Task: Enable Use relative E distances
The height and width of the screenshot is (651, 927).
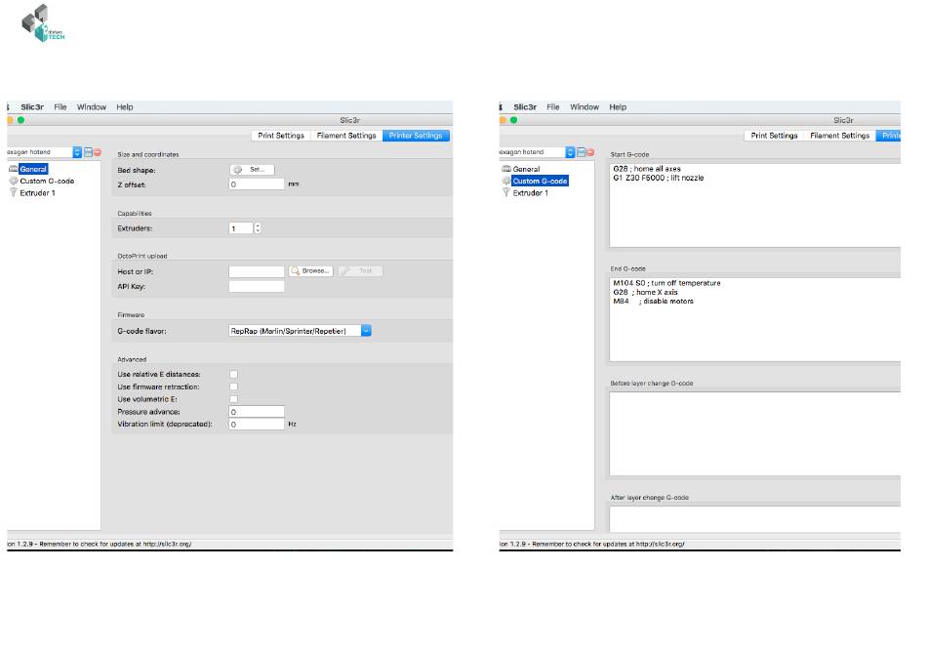Action: pyautogui.click(x=233, y=374)
